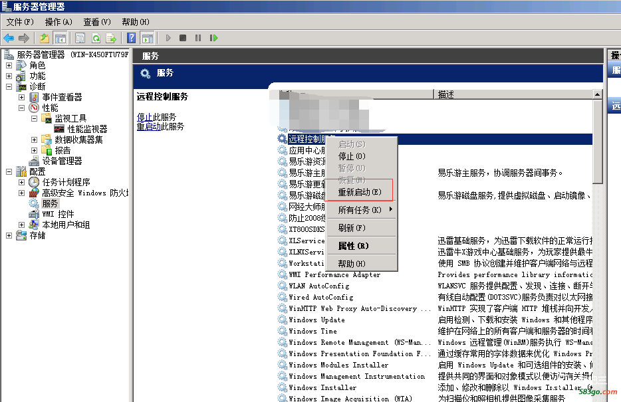Open the 帮助(H) menu in menu bar
Screen dimensions: 621x402
(136, 22)
